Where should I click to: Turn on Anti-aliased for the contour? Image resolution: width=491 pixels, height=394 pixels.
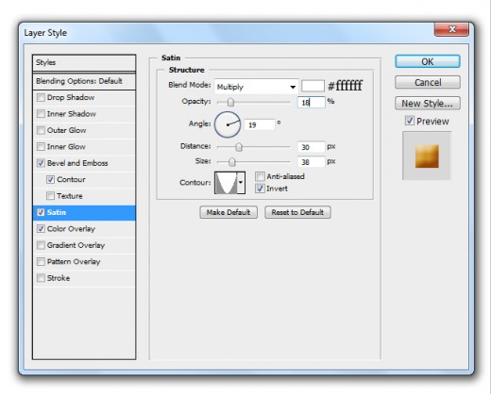260,176
